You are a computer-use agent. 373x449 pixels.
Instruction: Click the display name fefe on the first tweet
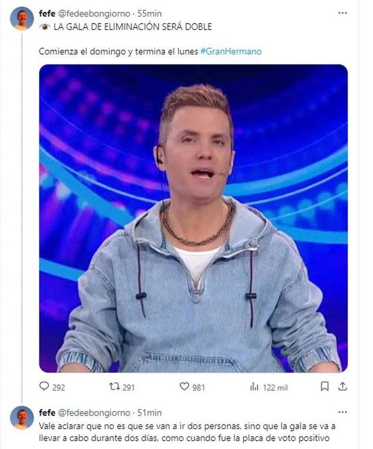[x=47, y=14]
